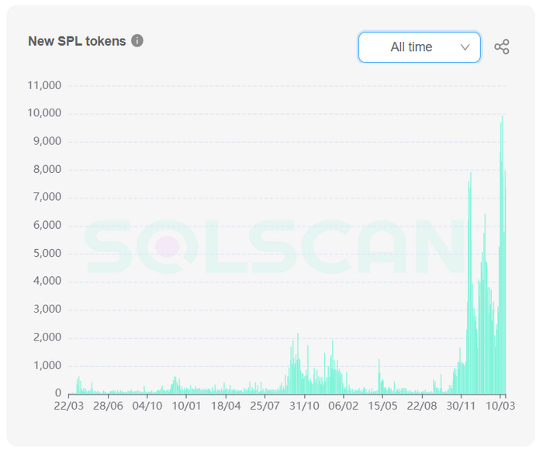This screenshot has height=453, width=543.
Task: Click the 04/10 x-axis date label
Action: 147,406
